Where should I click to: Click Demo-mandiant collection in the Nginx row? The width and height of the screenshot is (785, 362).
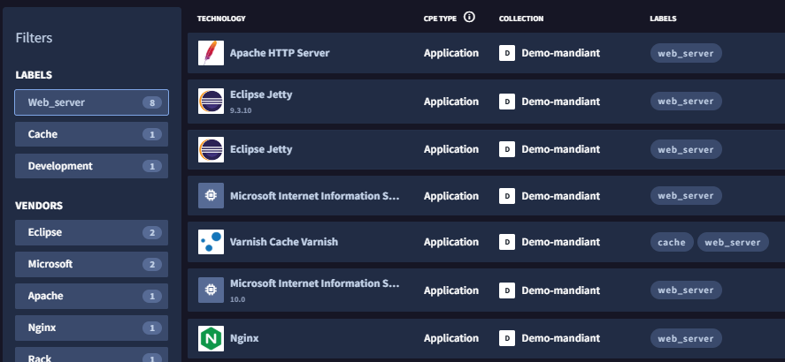(560, 338)
